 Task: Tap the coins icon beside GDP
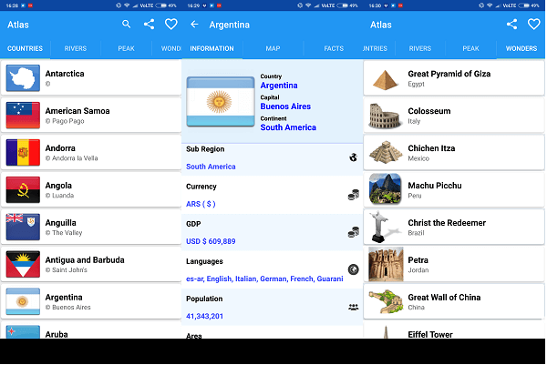click(354, 232)
